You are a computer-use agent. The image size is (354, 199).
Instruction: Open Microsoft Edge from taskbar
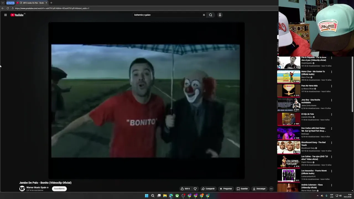tap(171, 196)
